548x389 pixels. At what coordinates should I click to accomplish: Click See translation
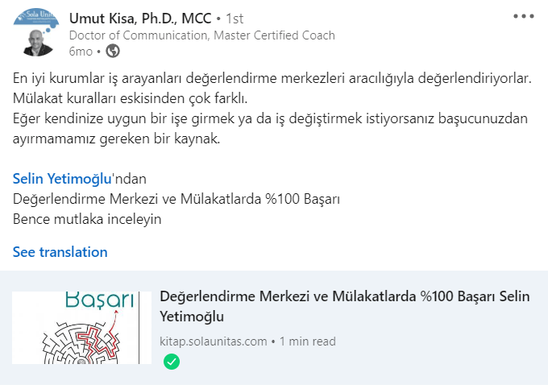click(x=60, y=252)
